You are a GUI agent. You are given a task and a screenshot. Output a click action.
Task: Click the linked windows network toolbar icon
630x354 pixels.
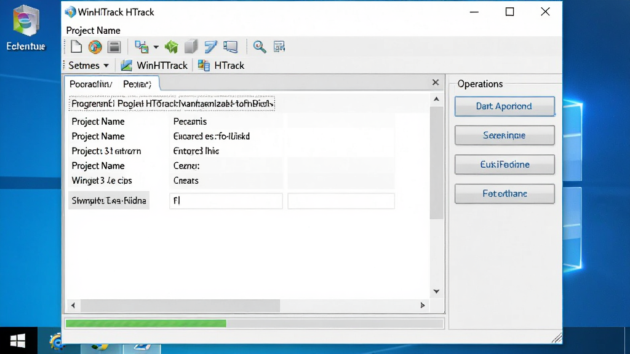[x=142, y=47]
